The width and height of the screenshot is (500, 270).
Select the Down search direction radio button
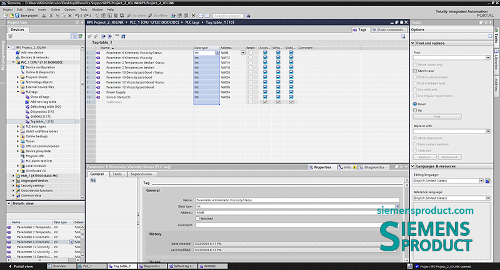(x=415, y=104)
